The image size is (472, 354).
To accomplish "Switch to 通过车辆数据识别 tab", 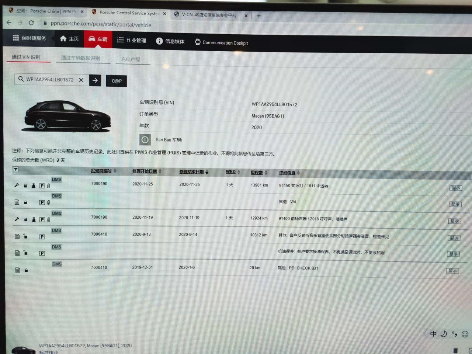I will 80,58.
